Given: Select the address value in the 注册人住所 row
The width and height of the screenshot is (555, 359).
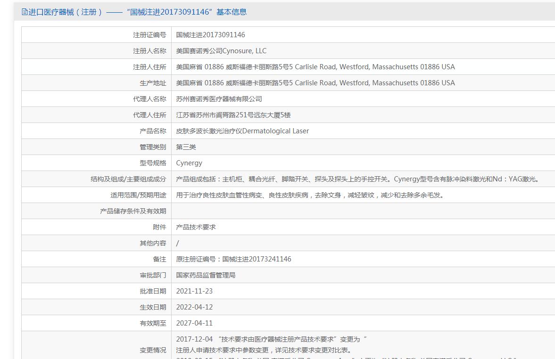Looking at the screenshot, I should (315, 67).
